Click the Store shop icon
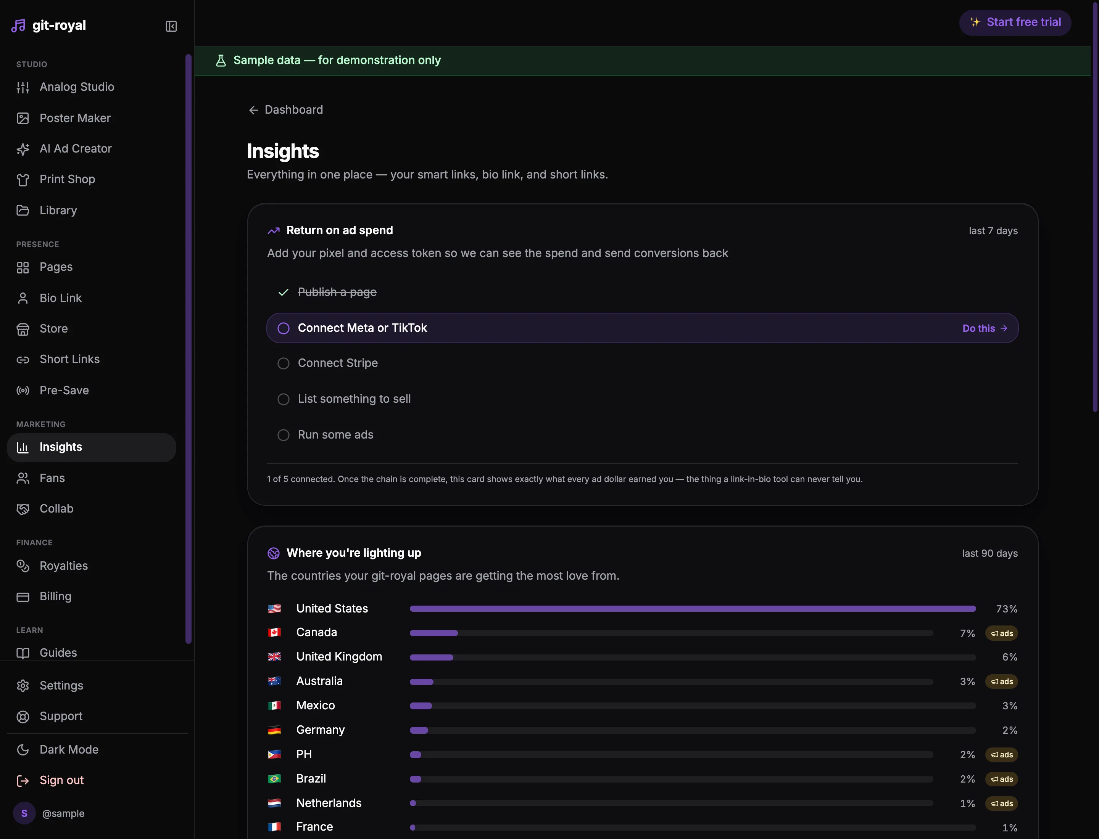Screen dimensions: 1099x839 (23, 329)
